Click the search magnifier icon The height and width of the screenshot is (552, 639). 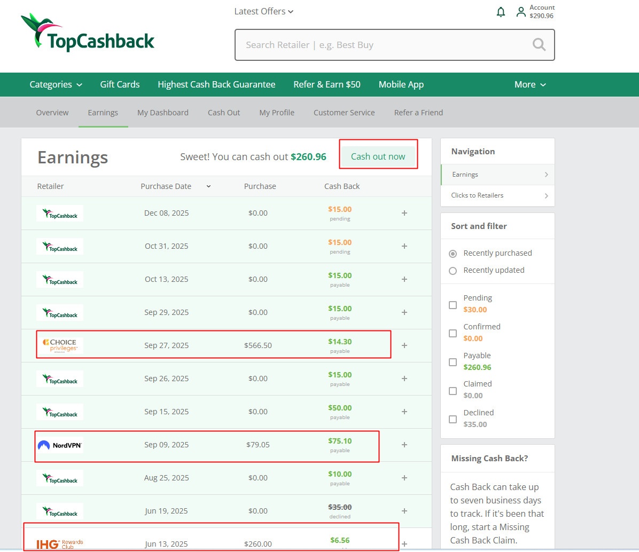pos(539,45)
